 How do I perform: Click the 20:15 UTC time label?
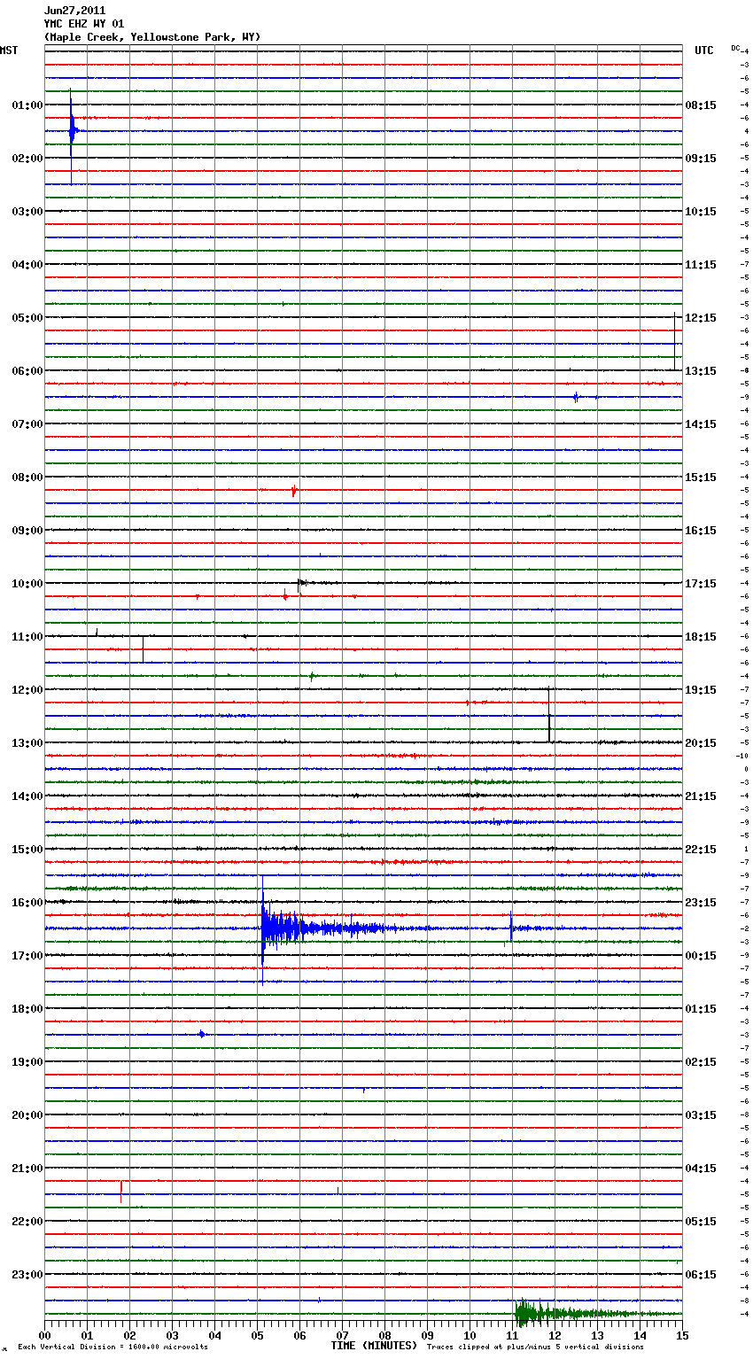tap(701, 742)
